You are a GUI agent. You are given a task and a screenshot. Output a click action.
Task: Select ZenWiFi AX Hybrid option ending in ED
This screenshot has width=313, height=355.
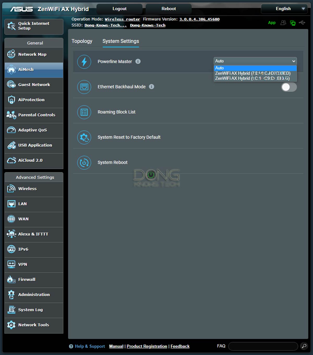point(255,73)
